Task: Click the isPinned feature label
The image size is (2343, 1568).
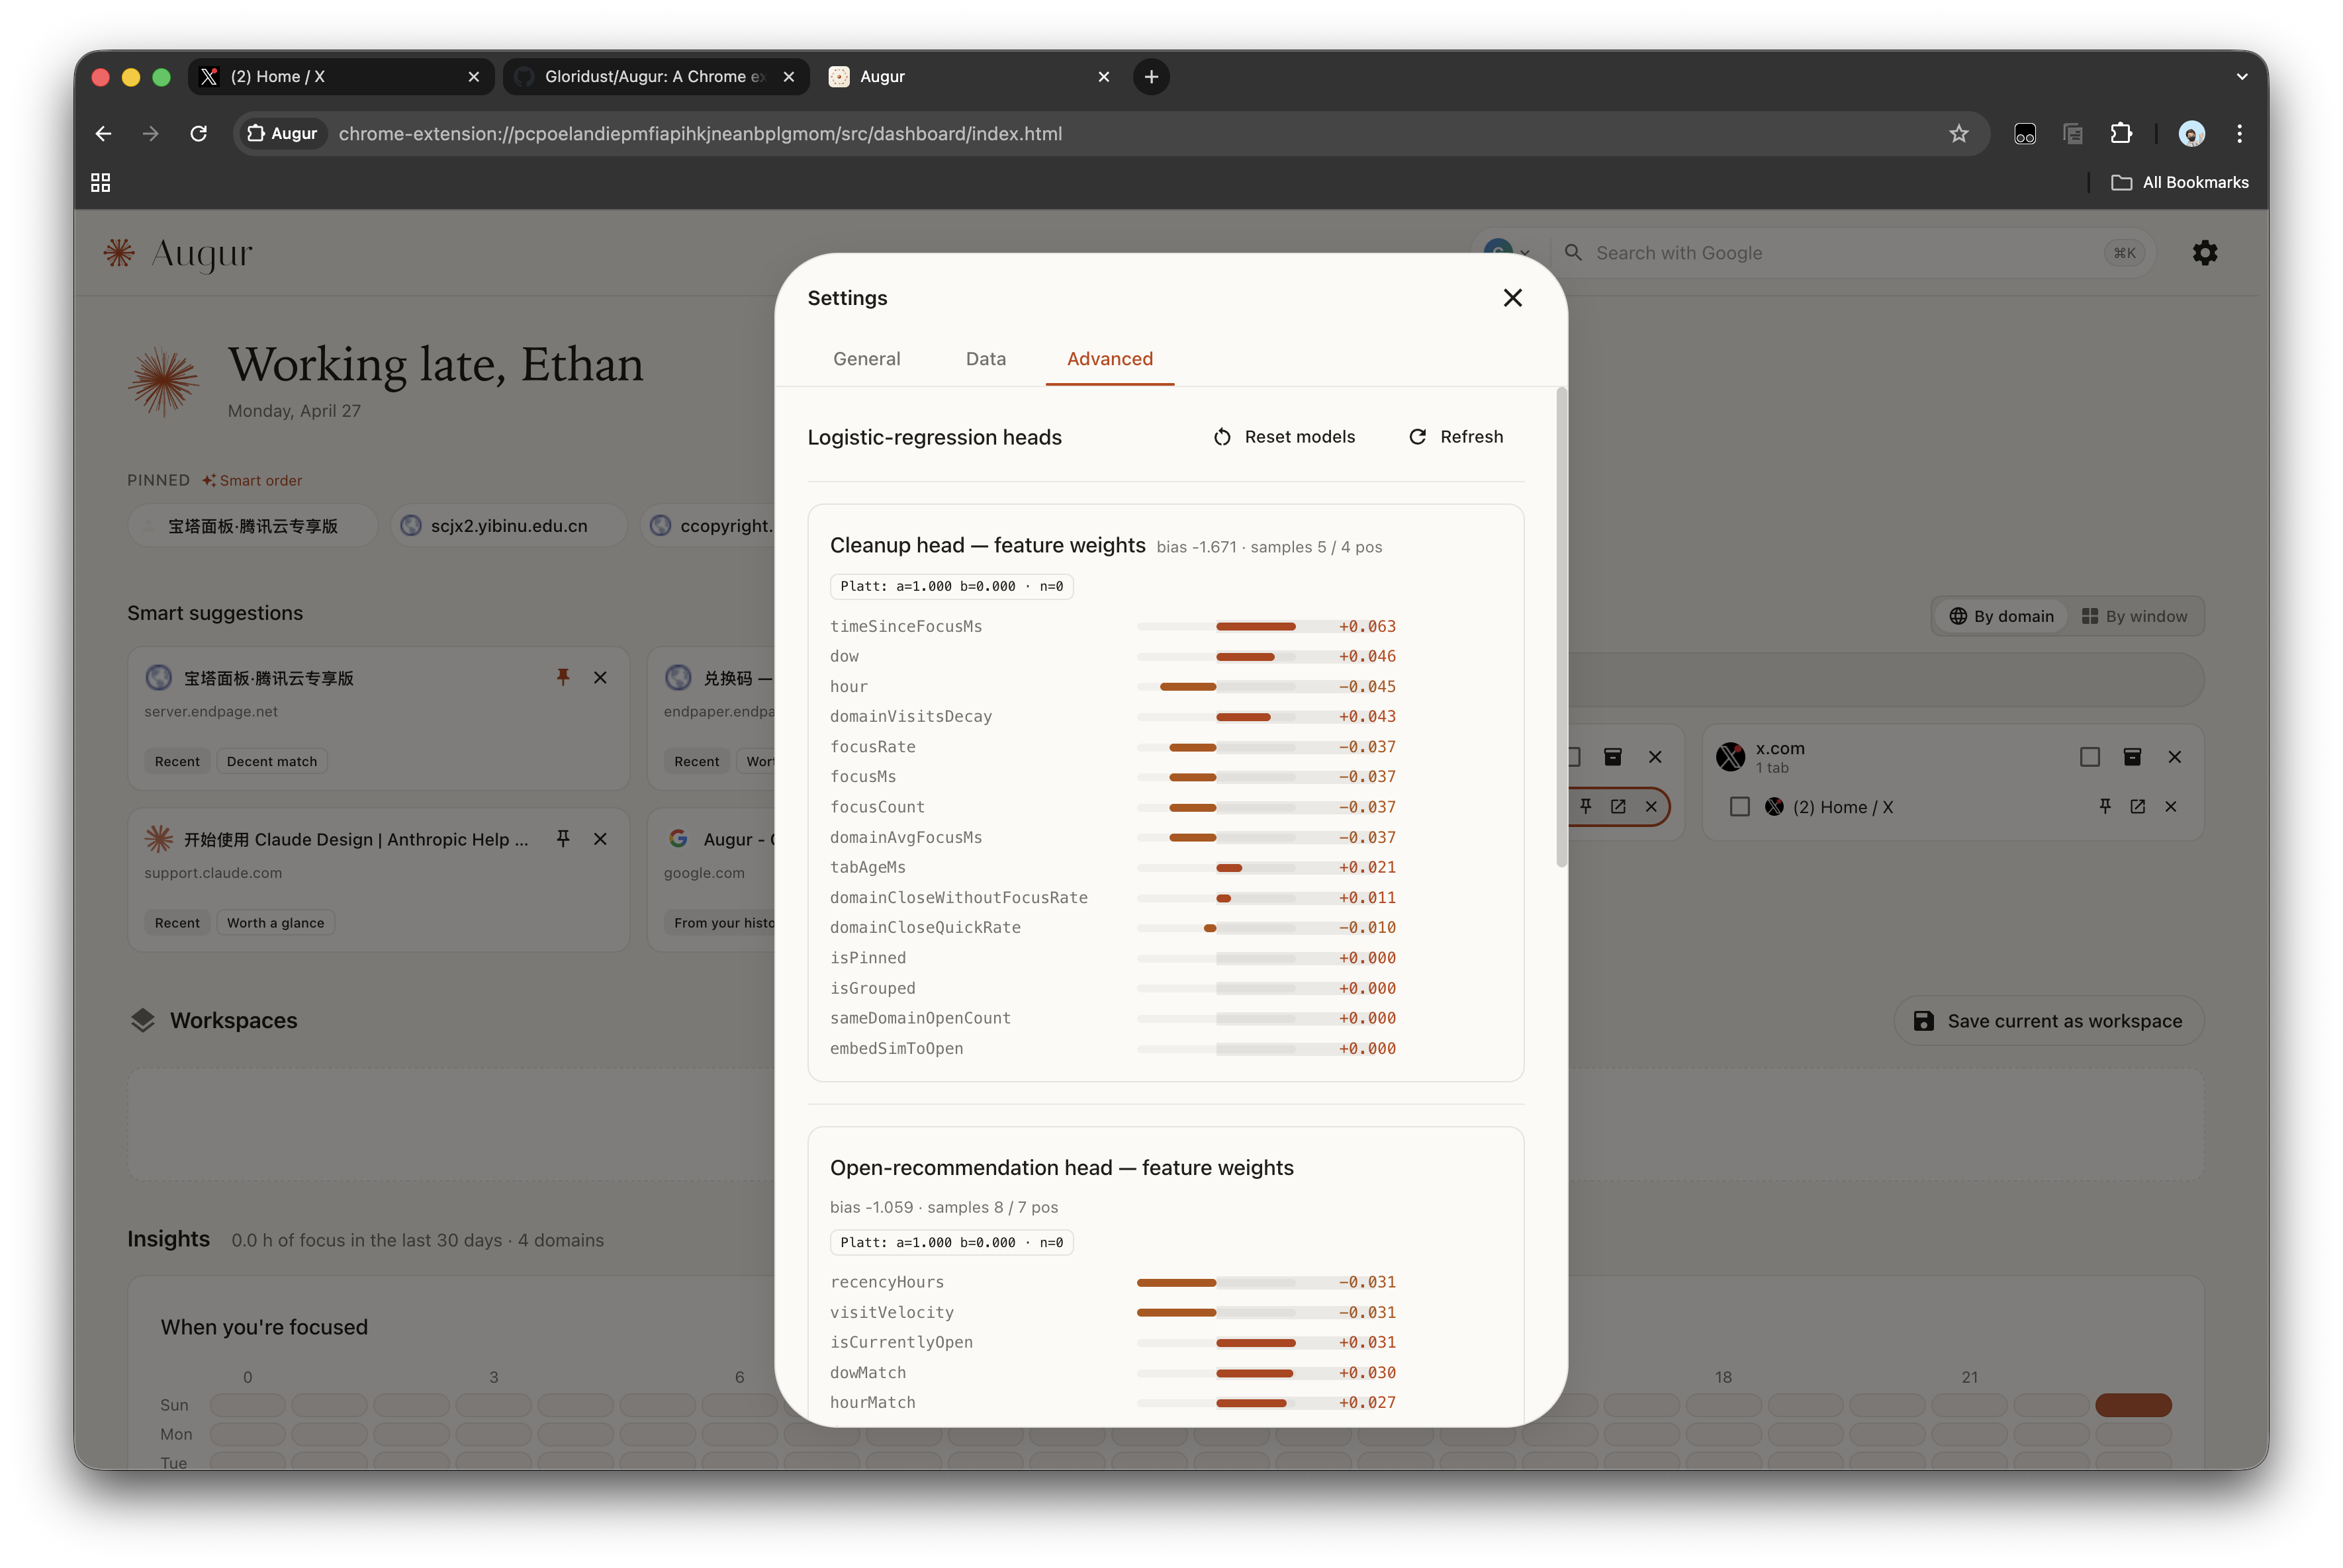Action: 867,958
